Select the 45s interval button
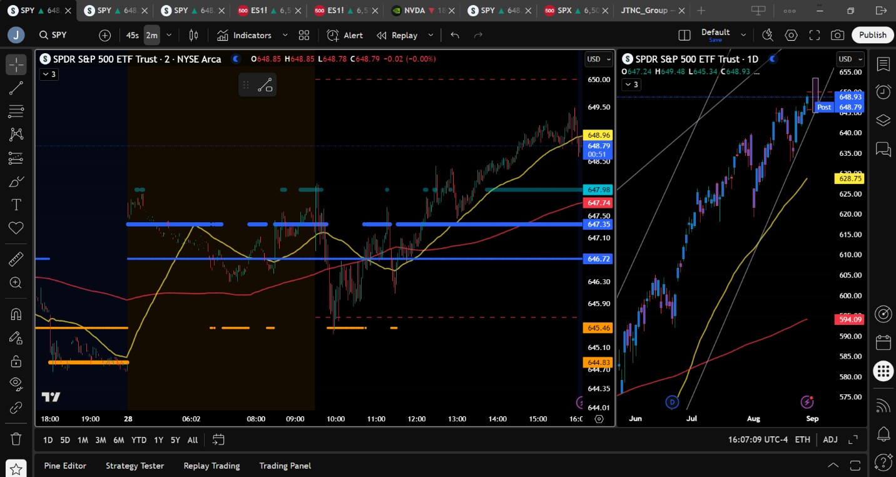This screenshot has width=896, height=477. tap(132, 35)
